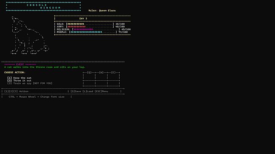Click the Action keys hint

click(x=16, y=91)
